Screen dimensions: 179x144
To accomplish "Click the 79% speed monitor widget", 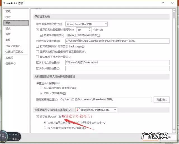I will [x=10, y=137].
